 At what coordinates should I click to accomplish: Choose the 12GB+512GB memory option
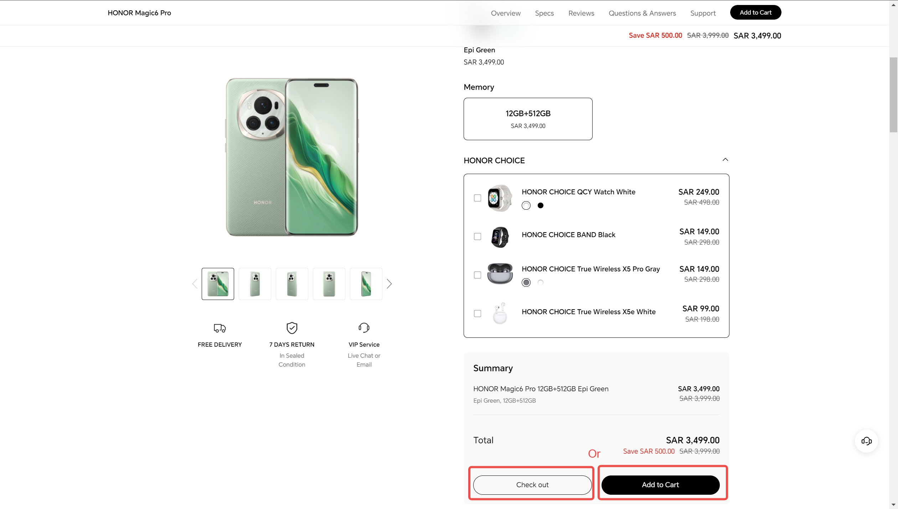pyautogui.click(x=528, y=119)
